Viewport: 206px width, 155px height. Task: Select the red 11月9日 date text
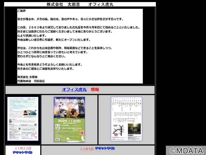click(87, 149)
